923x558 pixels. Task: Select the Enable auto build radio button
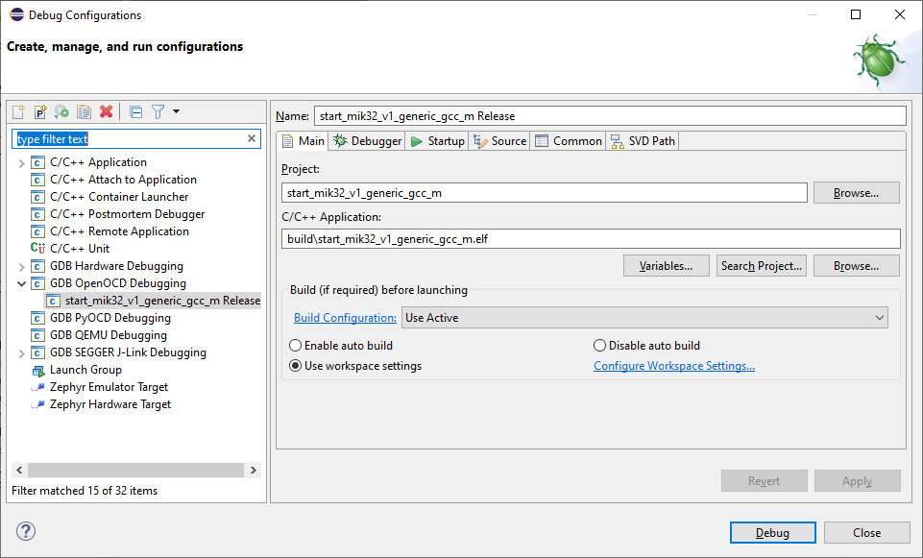(x=296, y=346)
